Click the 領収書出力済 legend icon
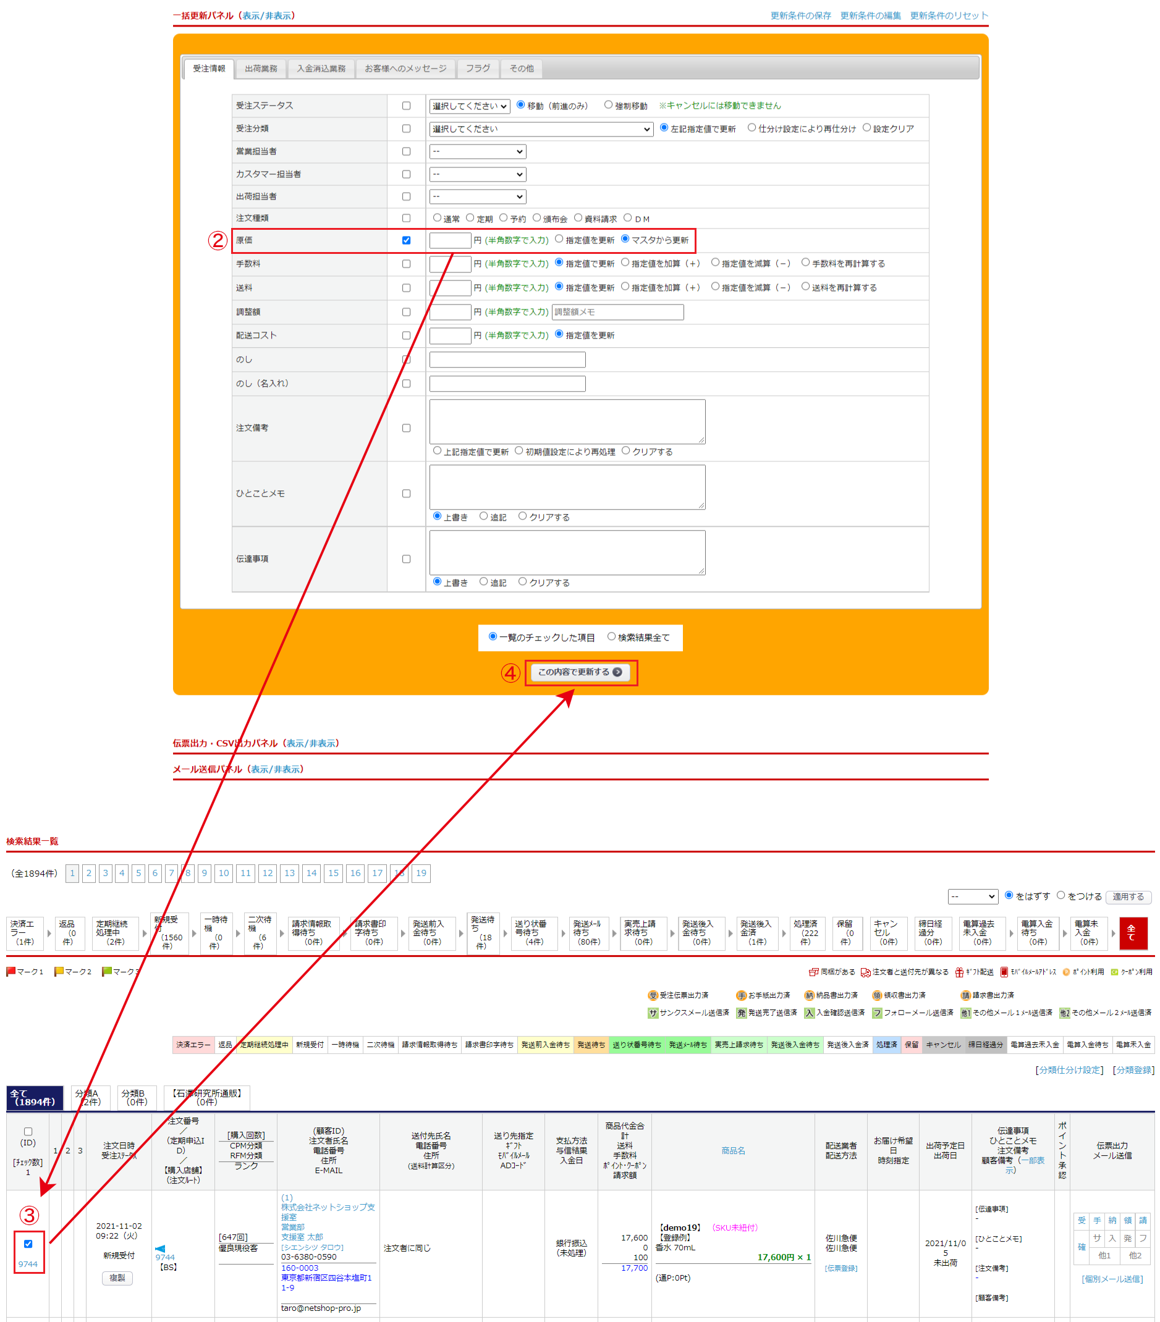1160x1322 pixels. click(x=878, y=995)
